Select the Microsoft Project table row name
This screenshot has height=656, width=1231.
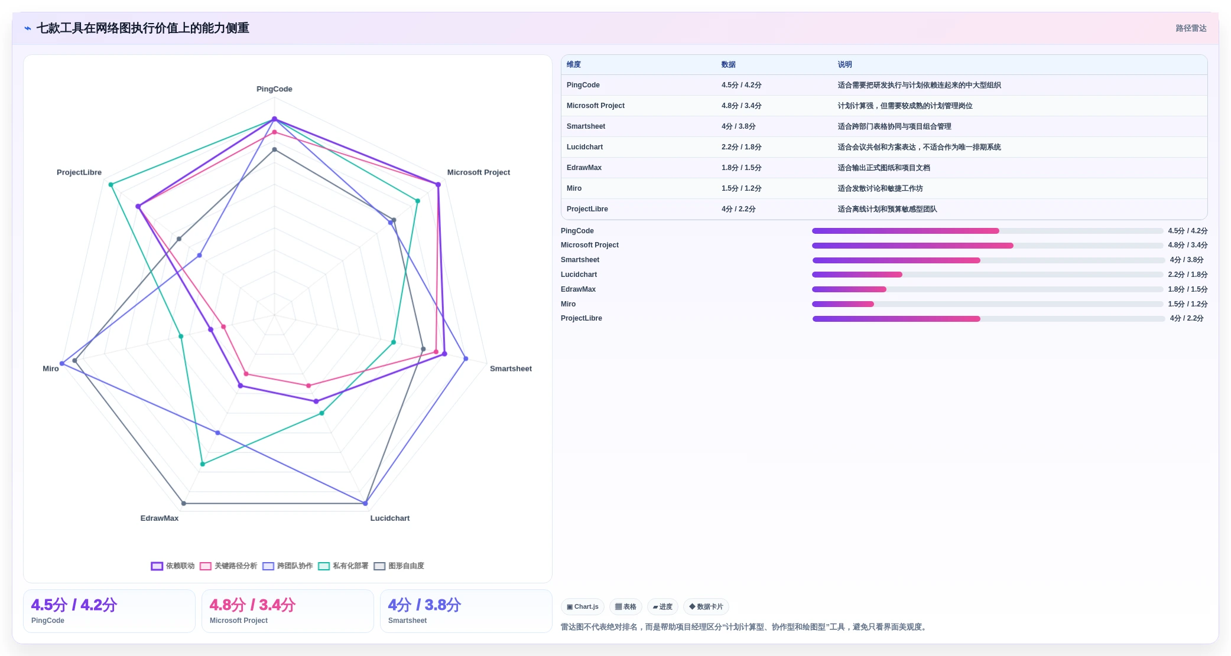point(596,106)
